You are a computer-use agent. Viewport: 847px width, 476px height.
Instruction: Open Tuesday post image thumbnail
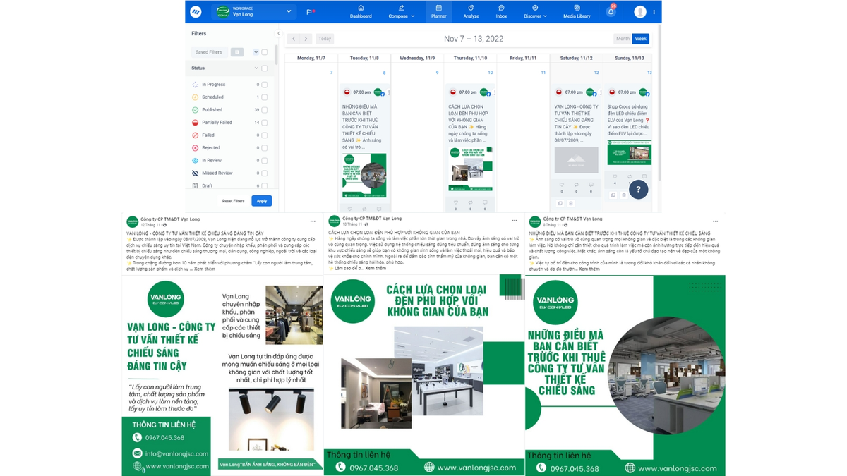pos(364,176)
